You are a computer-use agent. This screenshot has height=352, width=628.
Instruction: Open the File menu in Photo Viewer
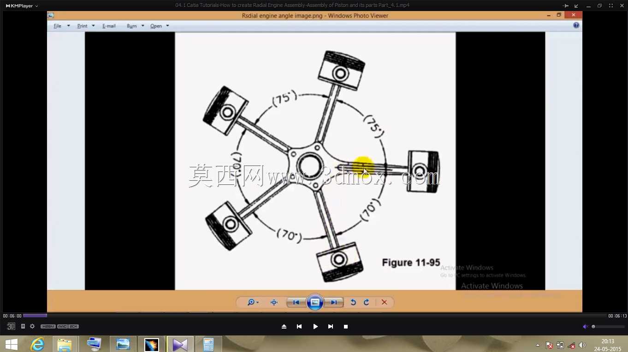coord(61,26)
